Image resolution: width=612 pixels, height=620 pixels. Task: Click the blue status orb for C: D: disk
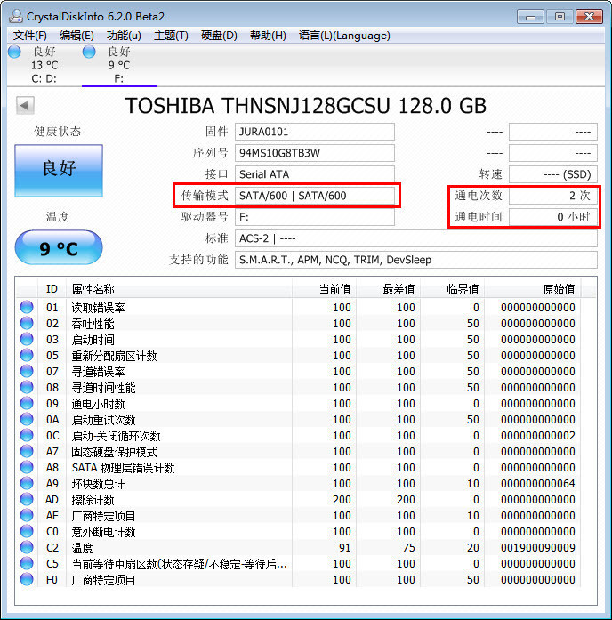click(x=14, y=52)
